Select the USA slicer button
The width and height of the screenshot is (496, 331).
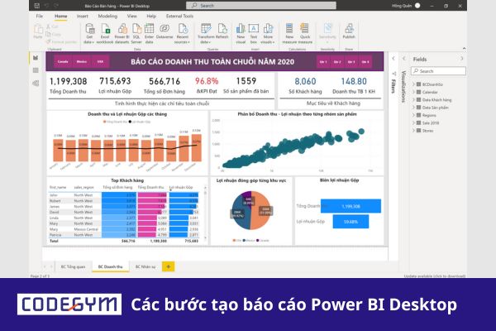coord(101,61)
